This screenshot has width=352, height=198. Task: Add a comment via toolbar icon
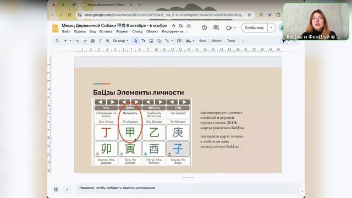pos(179,41)
